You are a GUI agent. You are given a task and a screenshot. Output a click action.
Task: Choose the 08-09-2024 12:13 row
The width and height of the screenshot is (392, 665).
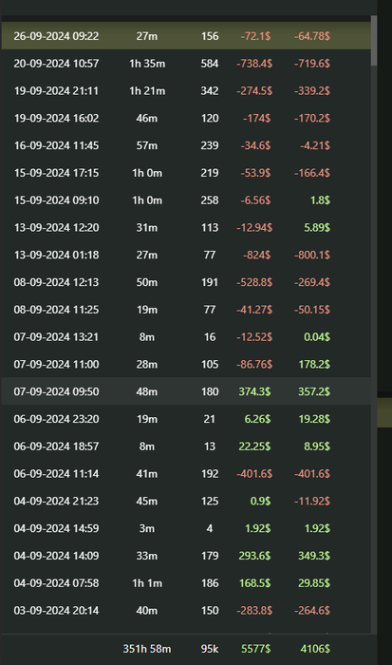tap(186, 282)
